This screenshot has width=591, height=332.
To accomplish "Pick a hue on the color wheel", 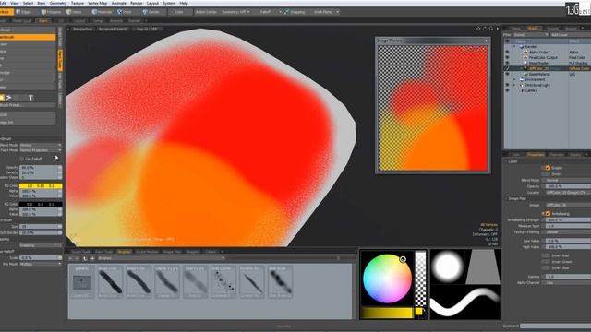I will click(x=387, y=279).
